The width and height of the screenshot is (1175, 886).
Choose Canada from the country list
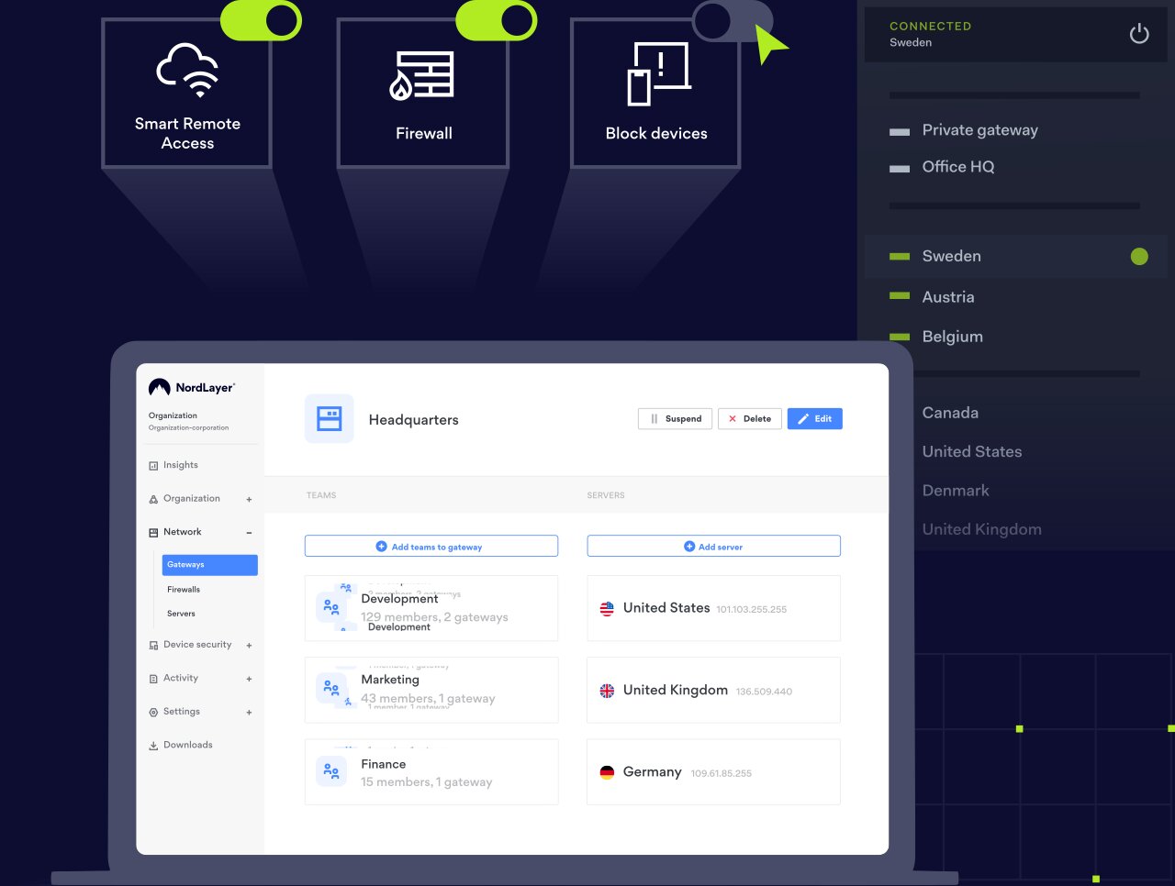(x=950, y=413)
